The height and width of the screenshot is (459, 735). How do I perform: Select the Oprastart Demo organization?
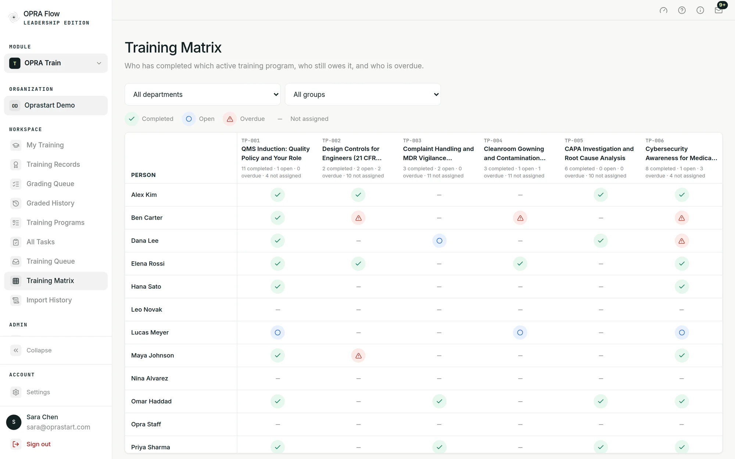(x=56, y=105)
